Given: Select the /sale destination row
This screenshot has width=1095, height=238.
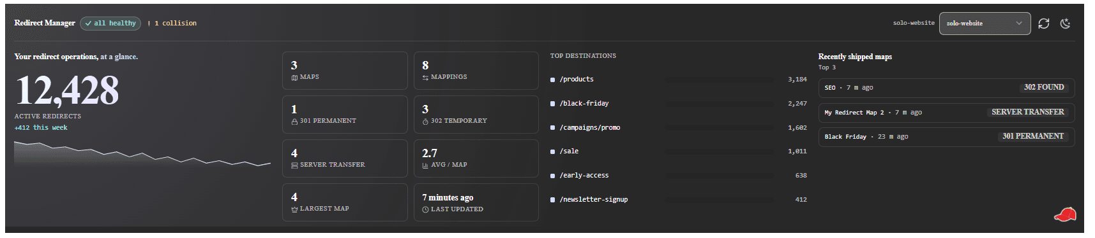Looking at the screenshot, I should (x=679, y=151).
